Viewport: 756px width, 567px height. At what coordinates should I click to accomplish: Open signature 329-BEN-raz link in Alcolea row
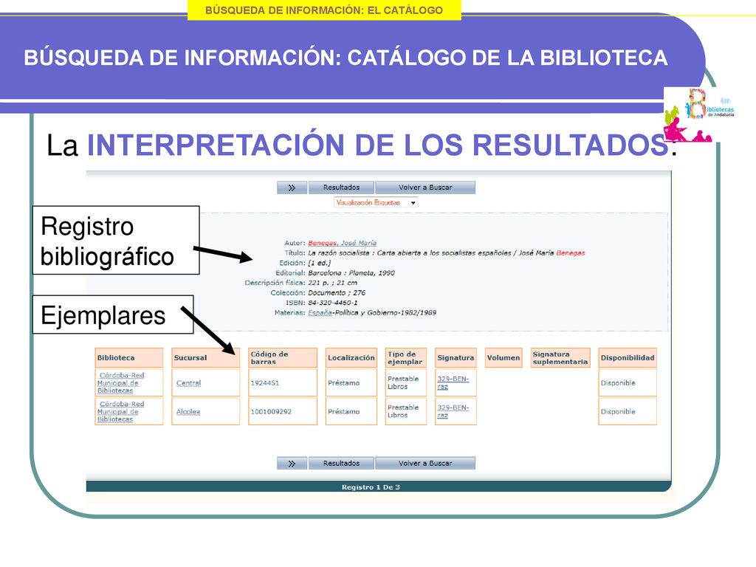pyautogui.click(x=453, y=412)
